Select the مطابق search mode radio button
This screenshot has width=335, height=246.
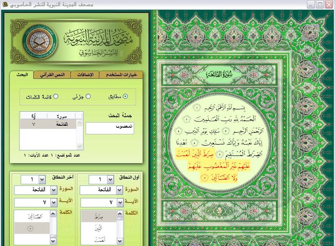tap(125, 96)
